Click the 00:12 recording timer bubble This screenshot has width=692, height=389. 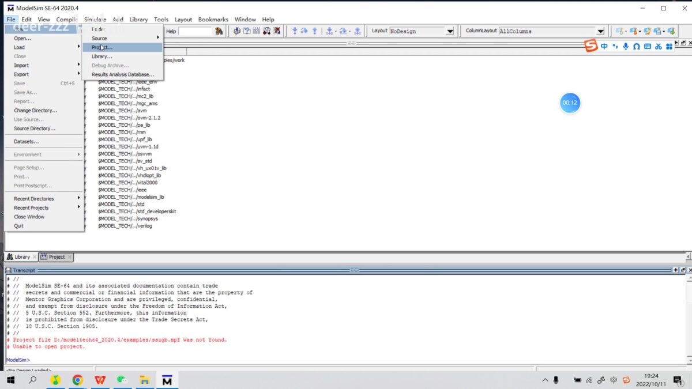click(570, 103)
